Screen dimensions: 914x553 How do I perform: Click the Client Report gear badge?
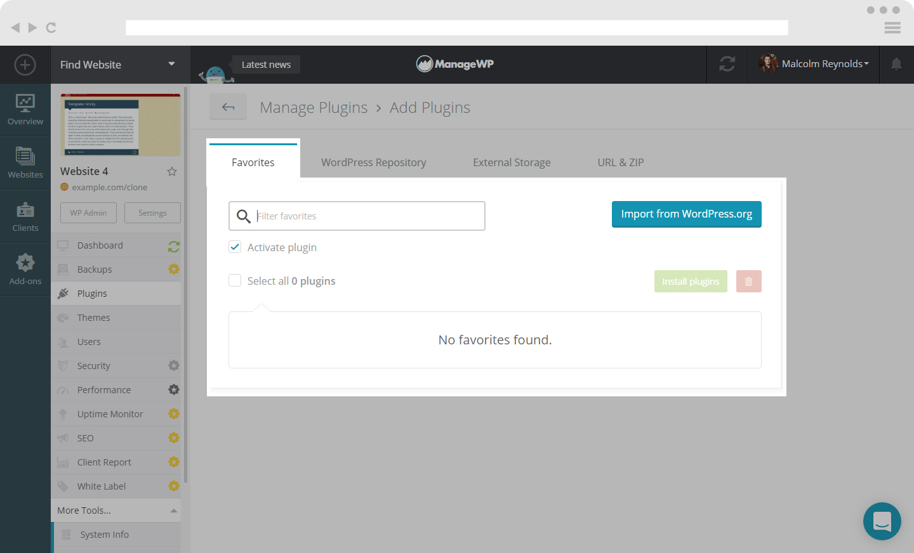tap(174, 462)
